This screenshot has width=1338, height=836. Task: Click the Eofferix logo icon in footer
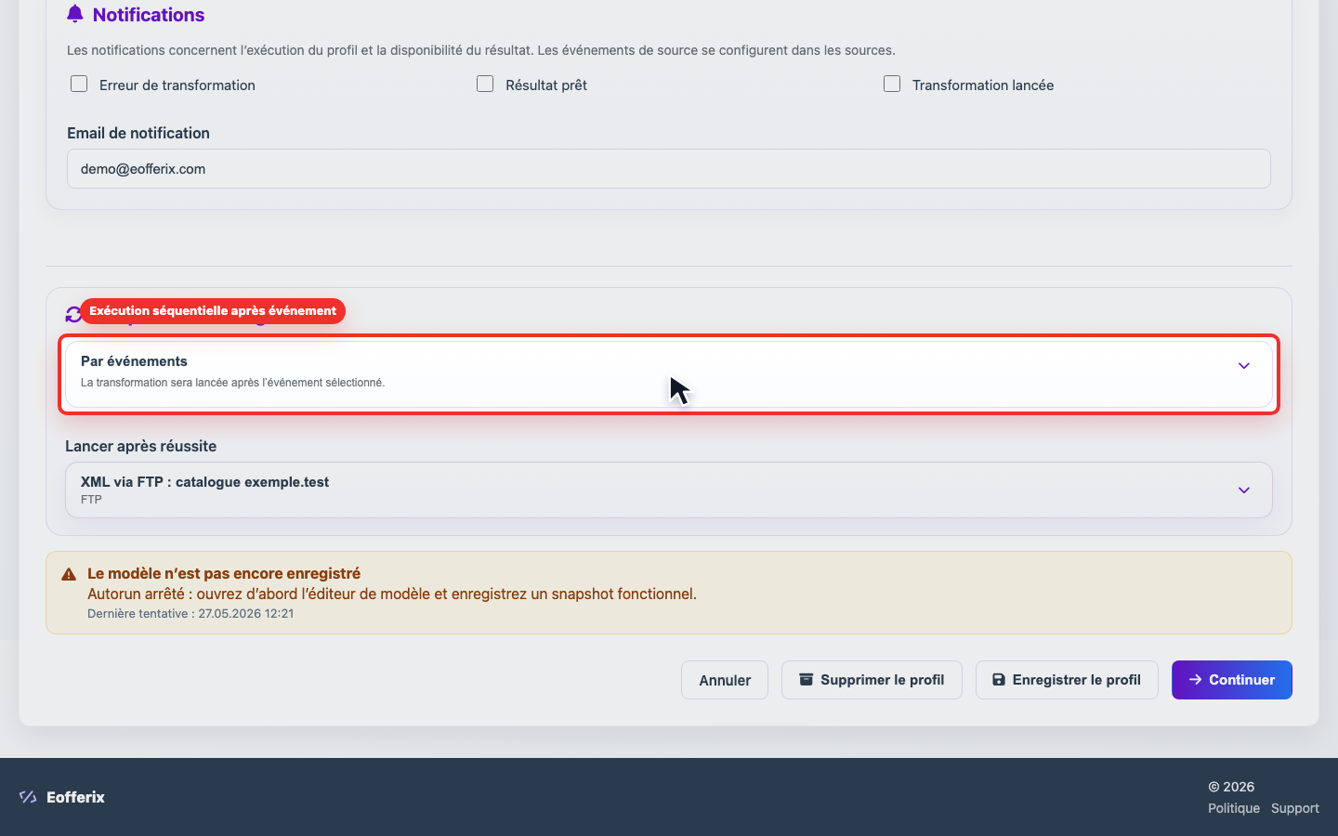(28, 797)
